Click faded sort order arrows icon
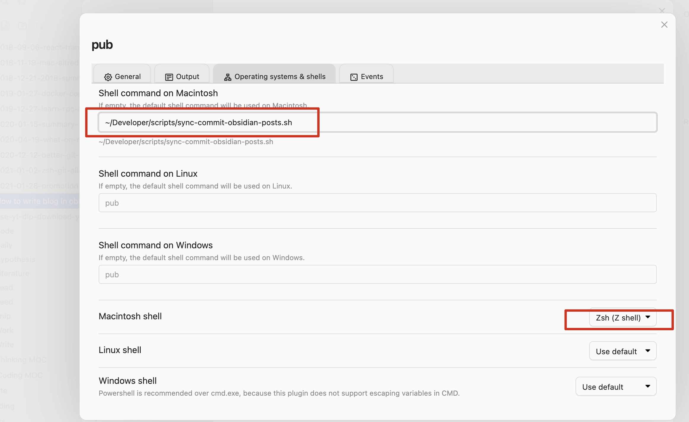689x422 pixels. click(x=39, y=26)
